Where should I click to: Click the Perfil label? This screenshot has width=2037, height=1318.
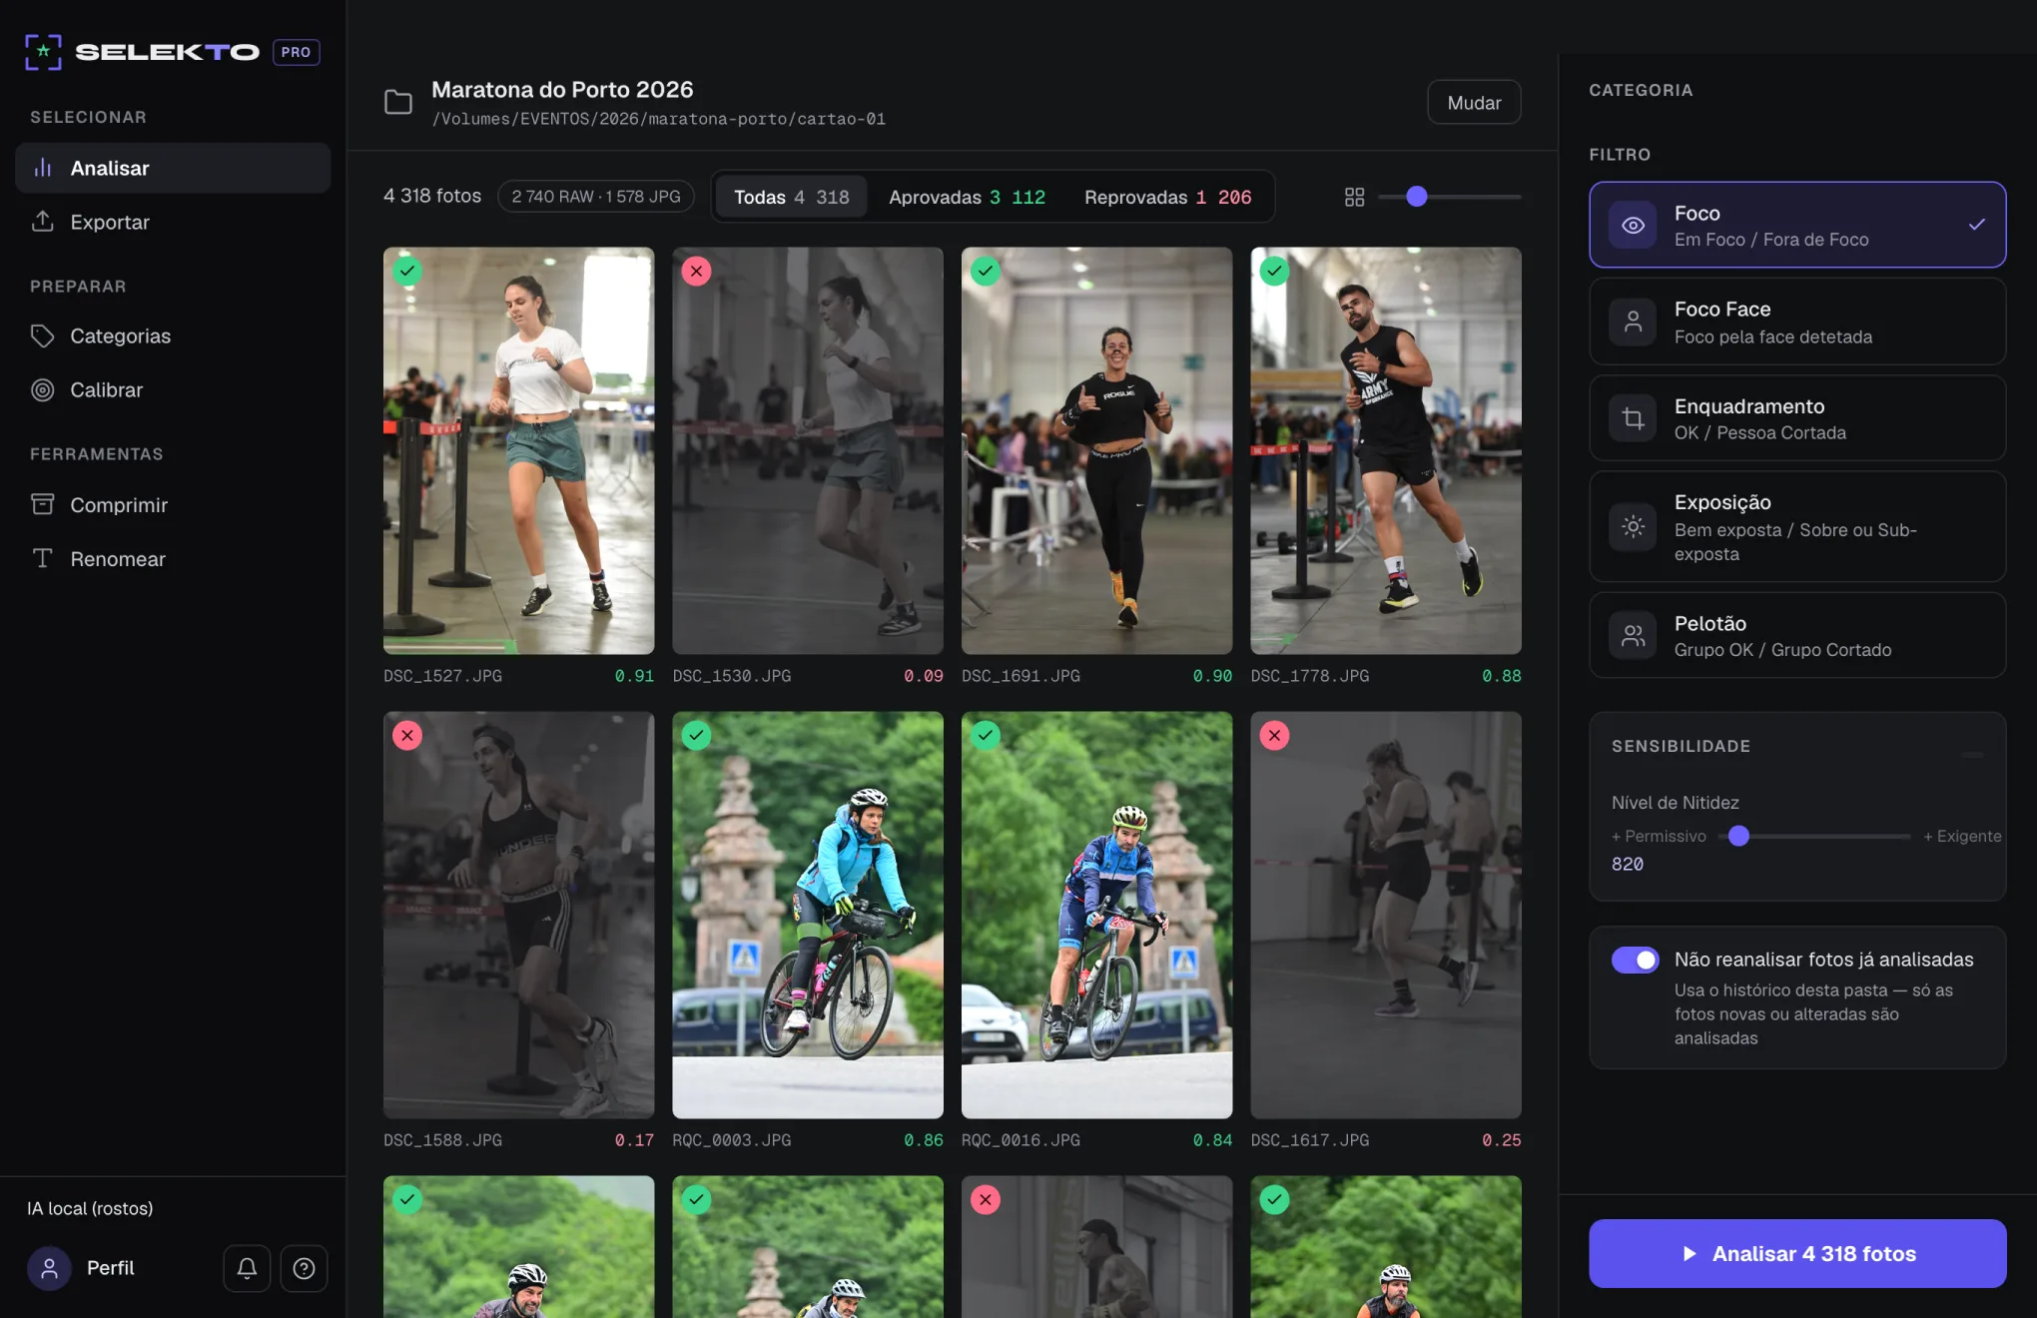point(110,1268)
